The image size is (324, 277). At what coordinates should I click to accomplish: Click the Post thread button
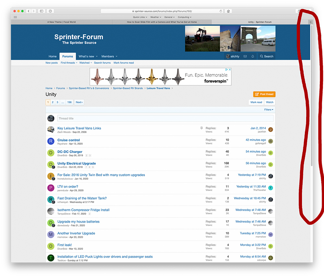[x=264, y=94]
